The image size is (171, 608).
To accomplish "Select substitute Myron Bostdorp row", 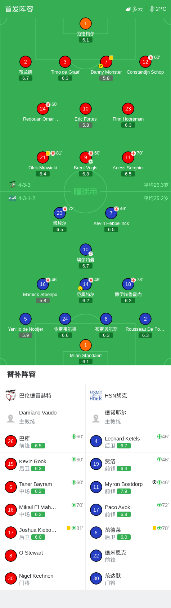I will click(128, 487).
